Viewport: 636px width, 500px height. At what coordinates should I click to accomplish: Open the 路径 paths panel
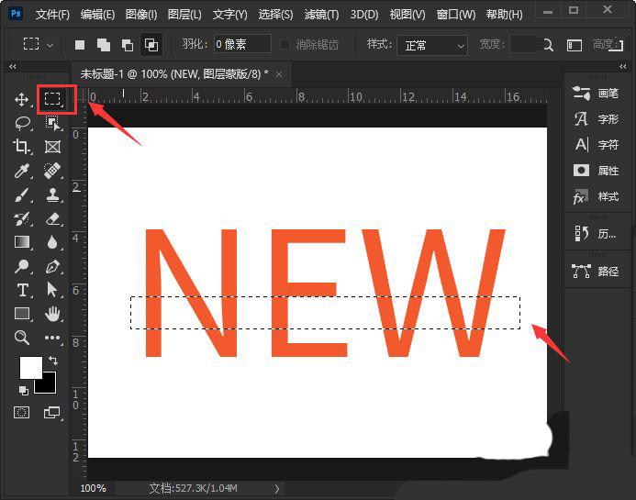click(596, 271)
